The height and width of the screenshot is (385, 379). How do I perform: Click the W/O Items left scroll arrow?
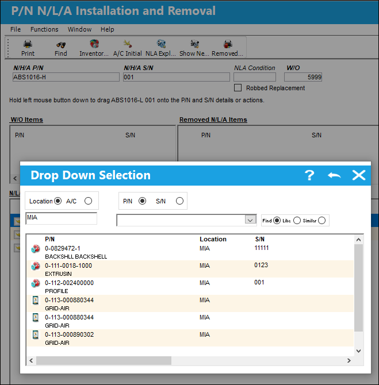(15, 178)
